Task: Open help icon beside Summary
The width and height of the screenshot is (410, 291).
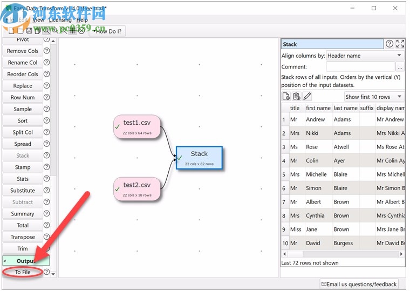Action: pyautogui.click(x=46, y=214)
